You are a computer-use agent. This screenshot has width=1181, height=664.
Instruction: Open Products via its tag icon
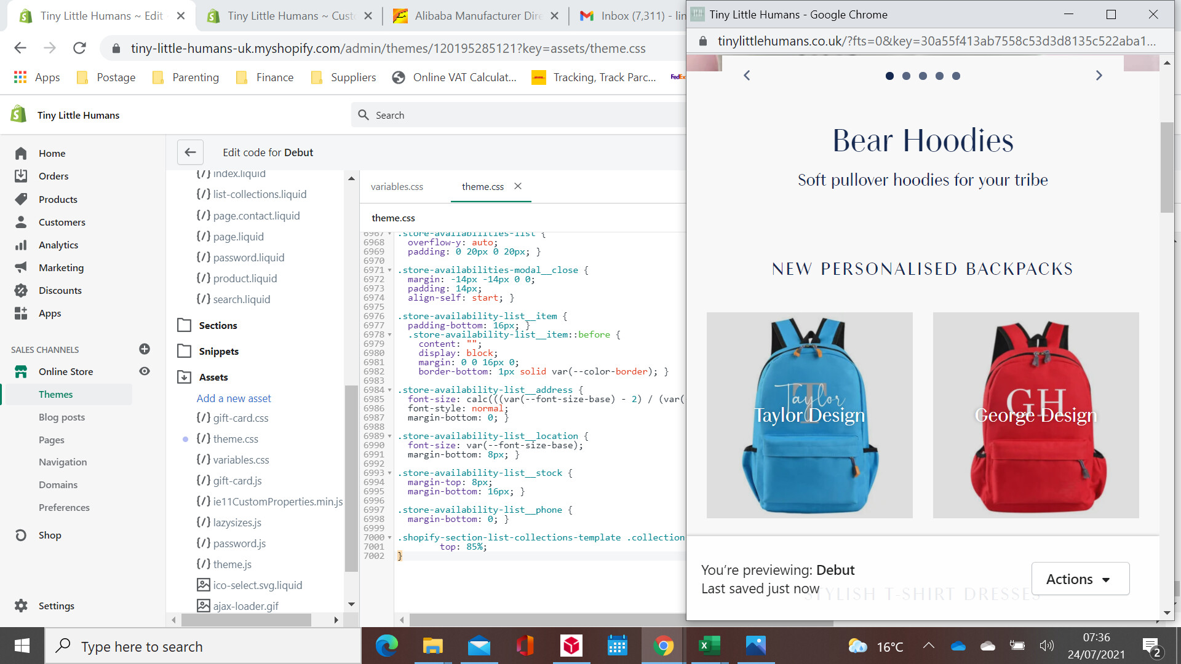pos(21,199)
